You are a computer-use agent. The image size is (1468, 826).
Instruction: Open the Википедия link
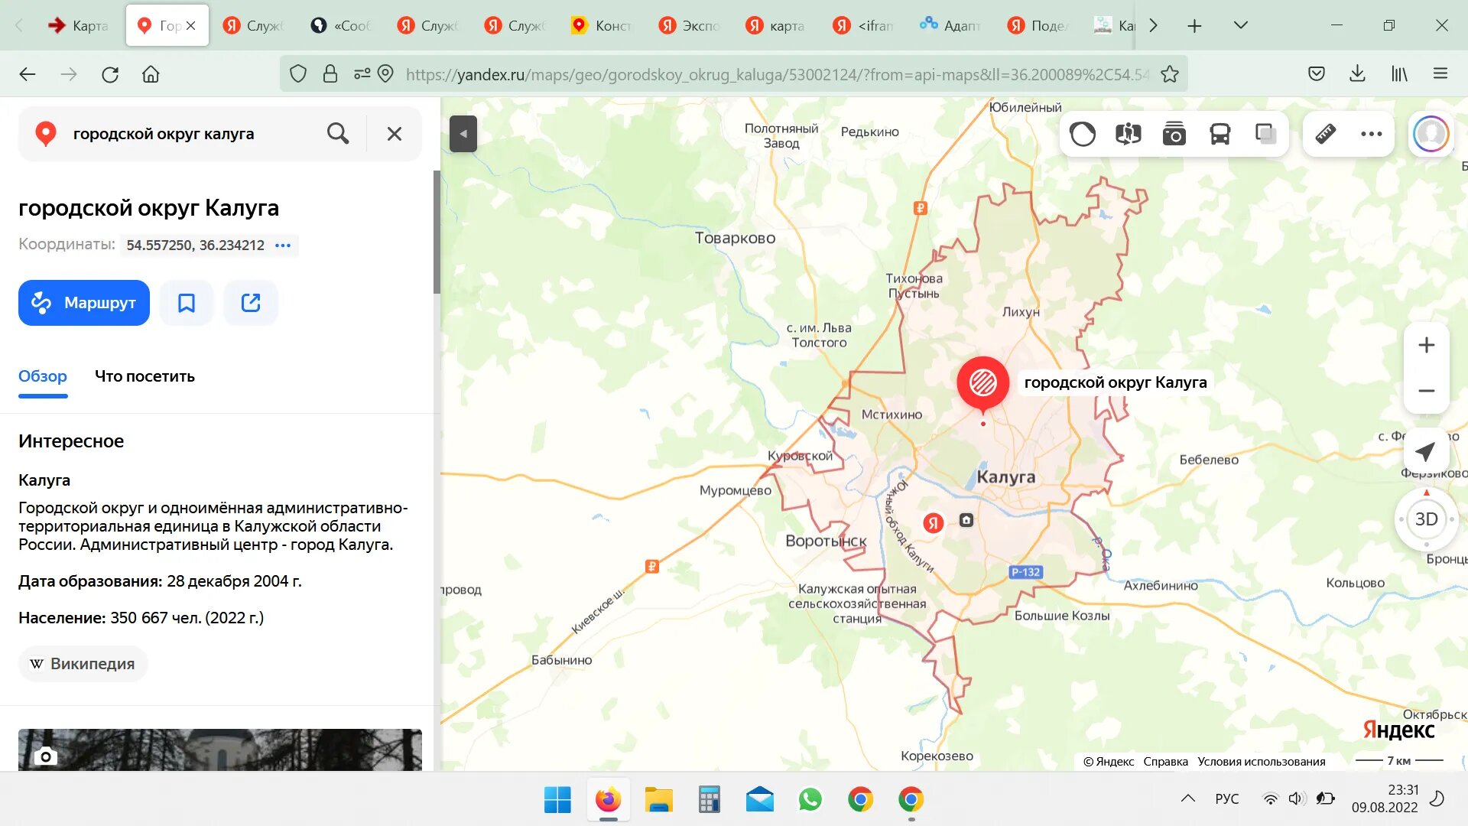[x=83, y=664]
